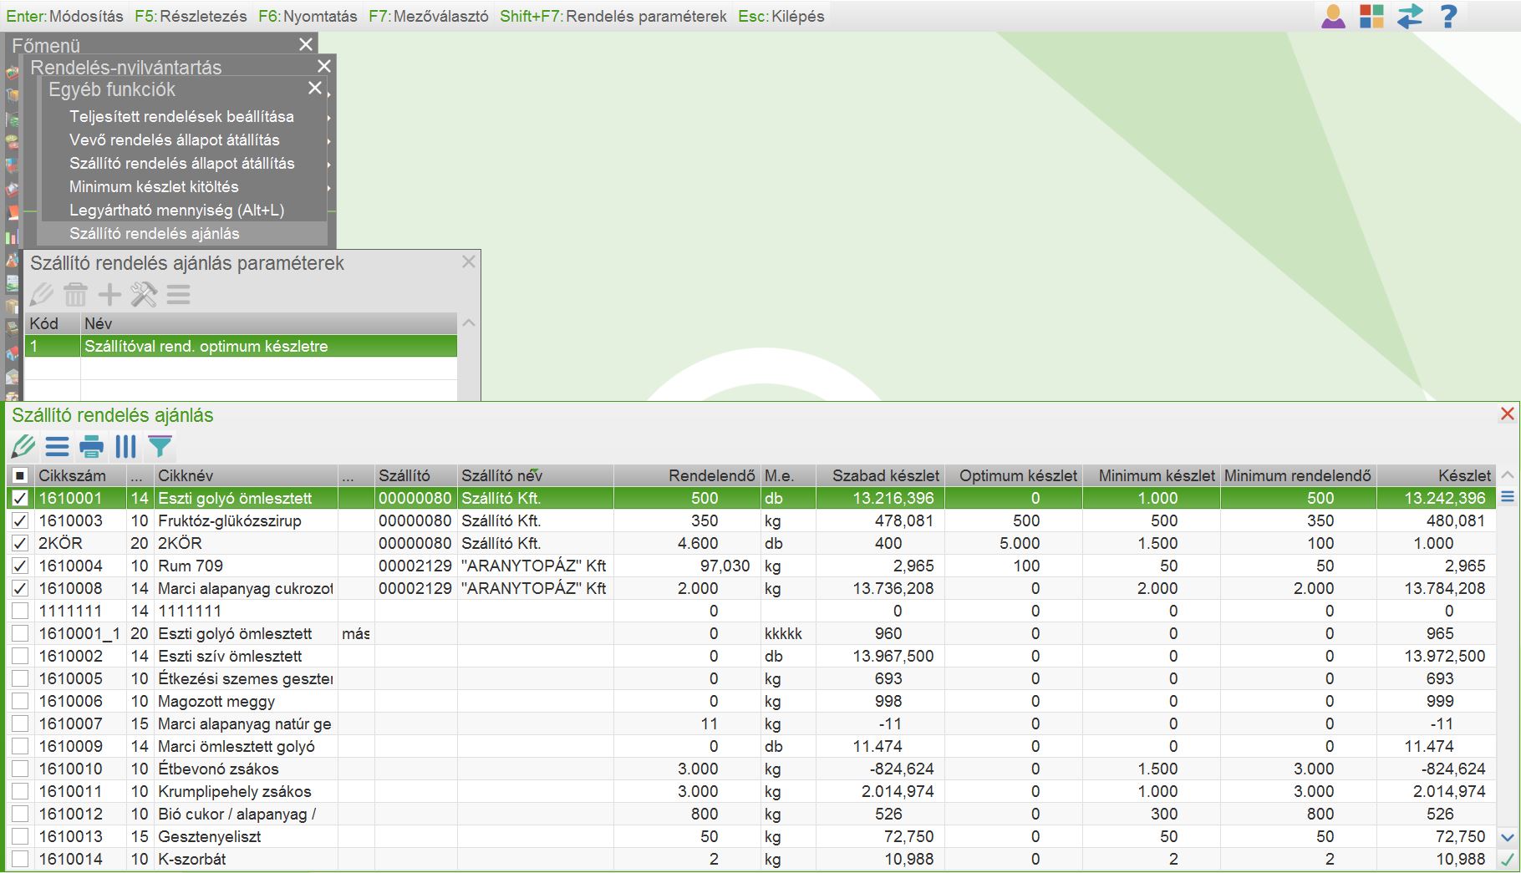
Task: Uncheck the checkbox for item 1610003
Action: 20,521
